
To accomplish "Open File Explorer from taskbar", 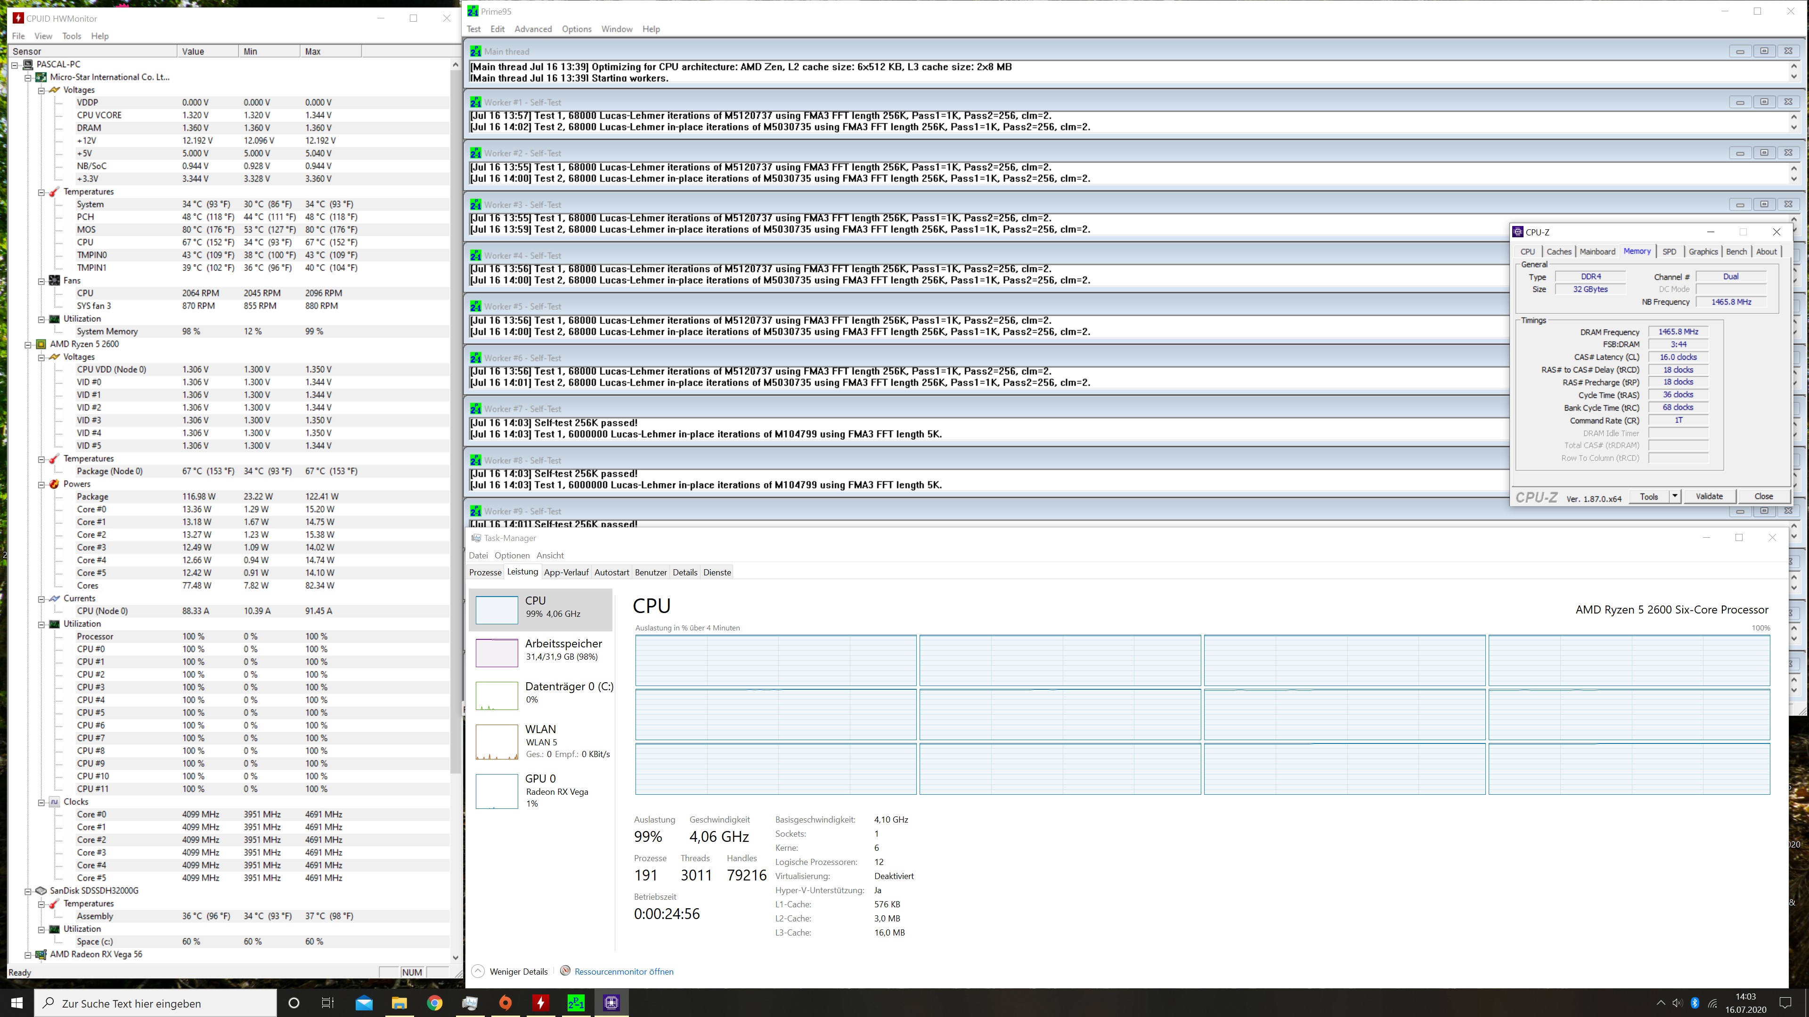I will coord(399,1003).
